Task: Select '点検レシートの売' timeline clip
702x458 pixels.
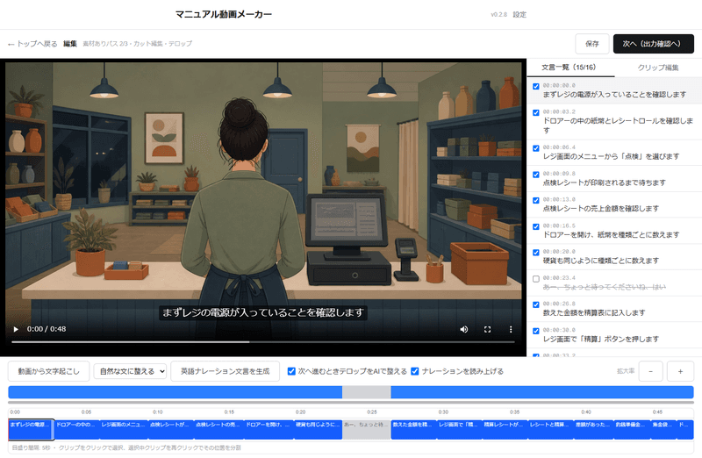Action: pyautogui.click(x=218, y=429)
